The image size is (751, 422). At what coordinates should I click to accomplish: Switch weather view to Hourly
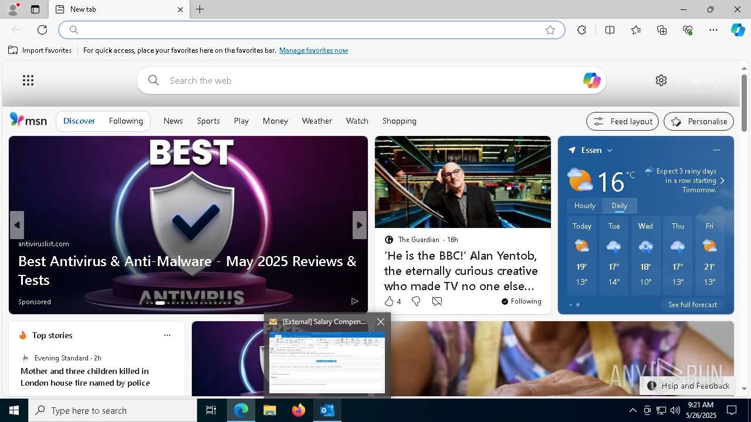[585, 206]
